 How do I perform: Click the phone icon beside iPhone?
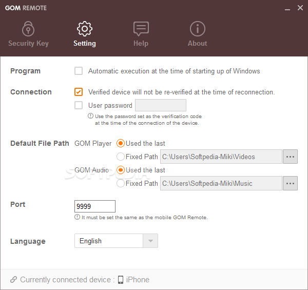tap(121, 280)
